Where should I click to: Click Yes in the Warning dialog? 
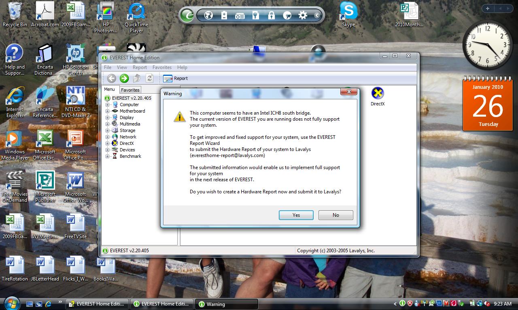(296, 215)
